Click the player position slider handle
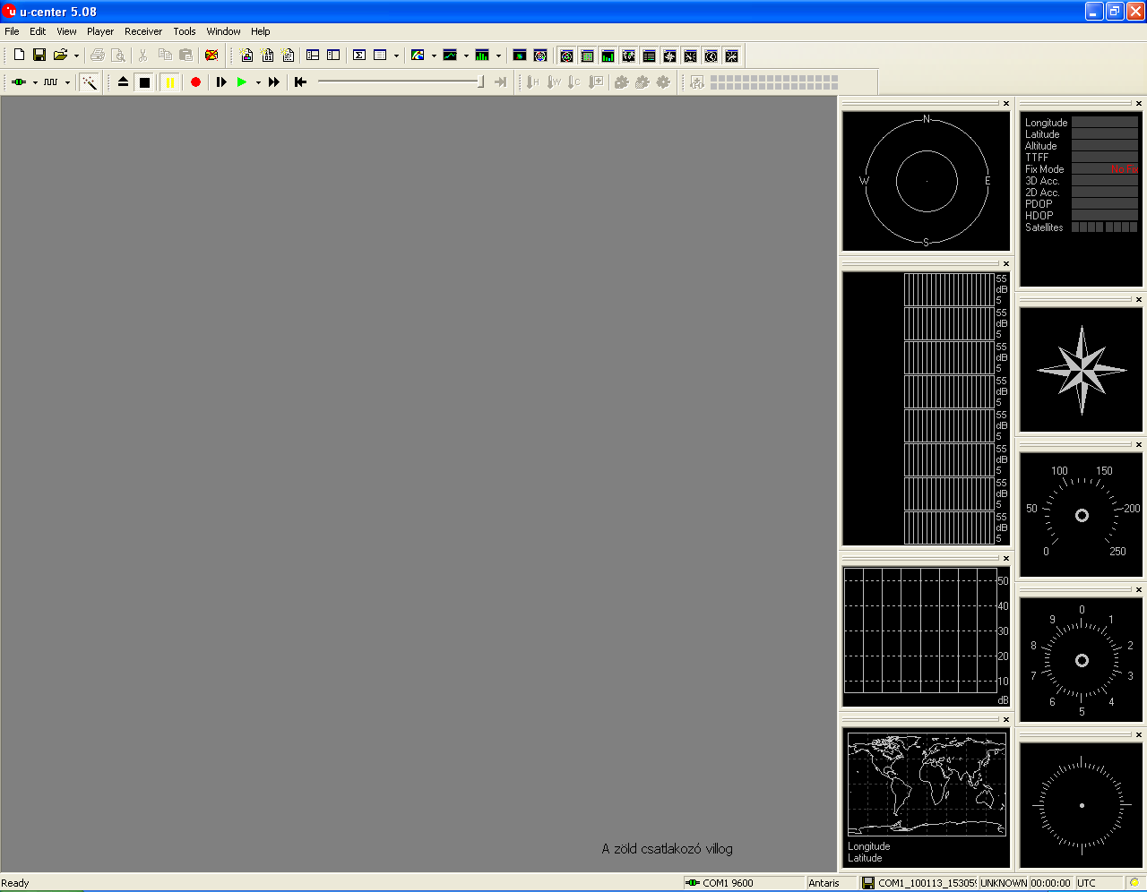Image resolution: width=1147 pixels, height=892 pixels. [481, 82]
